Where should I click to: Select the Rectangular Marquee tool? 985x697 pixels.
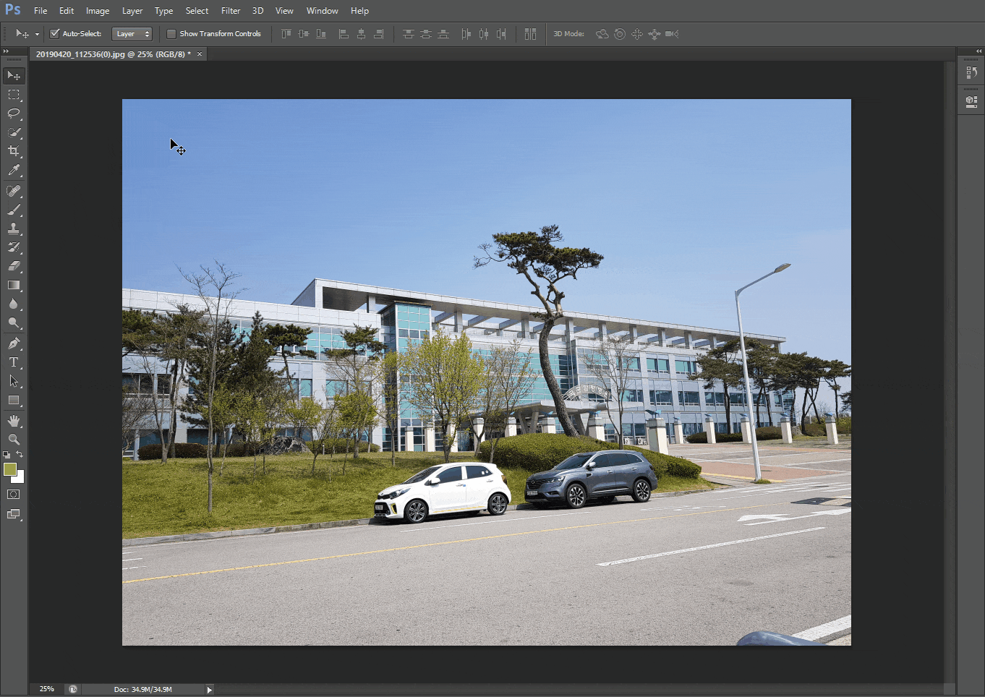coord(14,95)
